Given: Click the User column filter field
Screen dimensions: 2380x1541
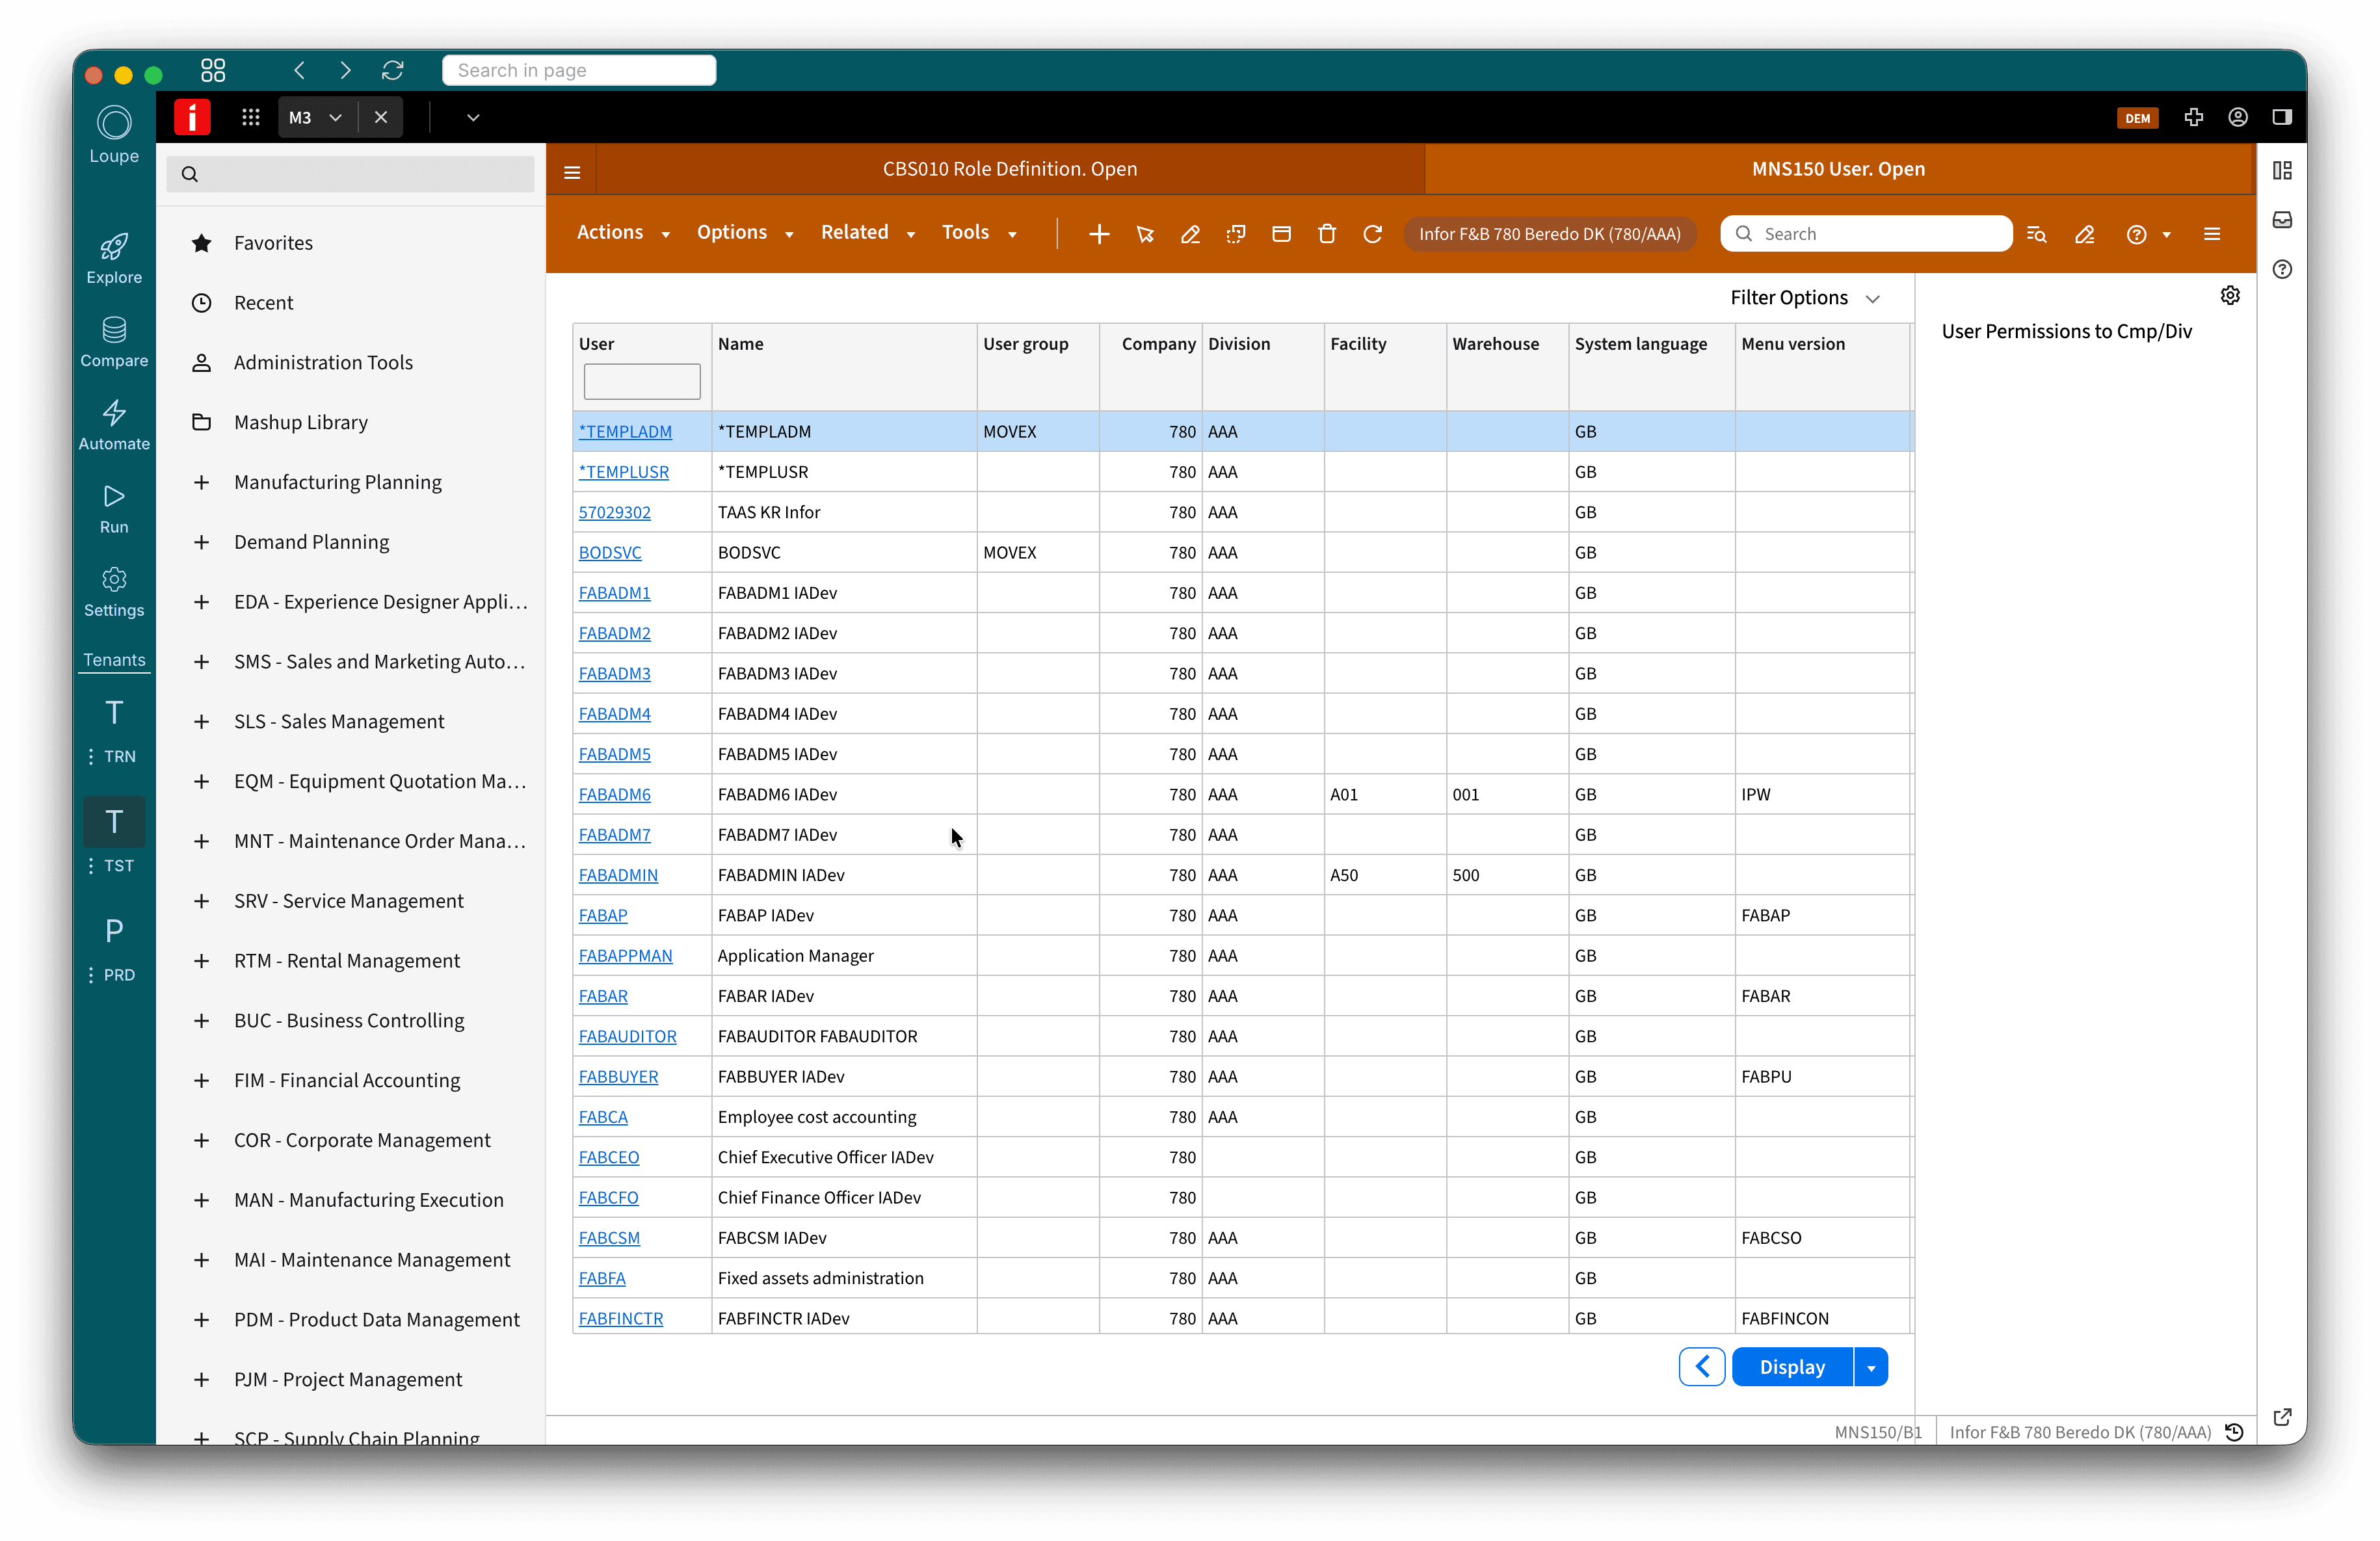Looking at the screenshot, I should tap(642, 381).
